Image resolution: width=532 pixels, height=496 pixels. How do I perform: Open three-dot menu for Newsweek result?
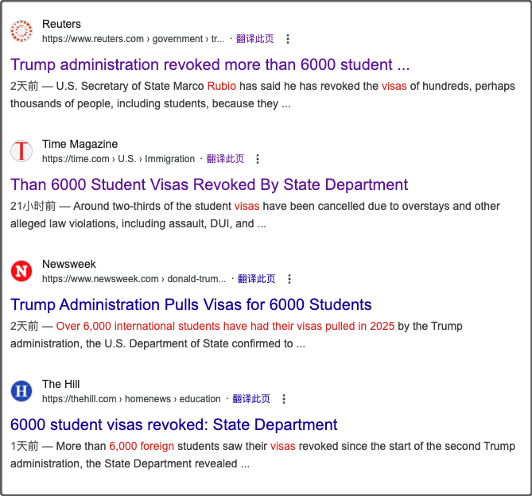[x=289, y=279]
